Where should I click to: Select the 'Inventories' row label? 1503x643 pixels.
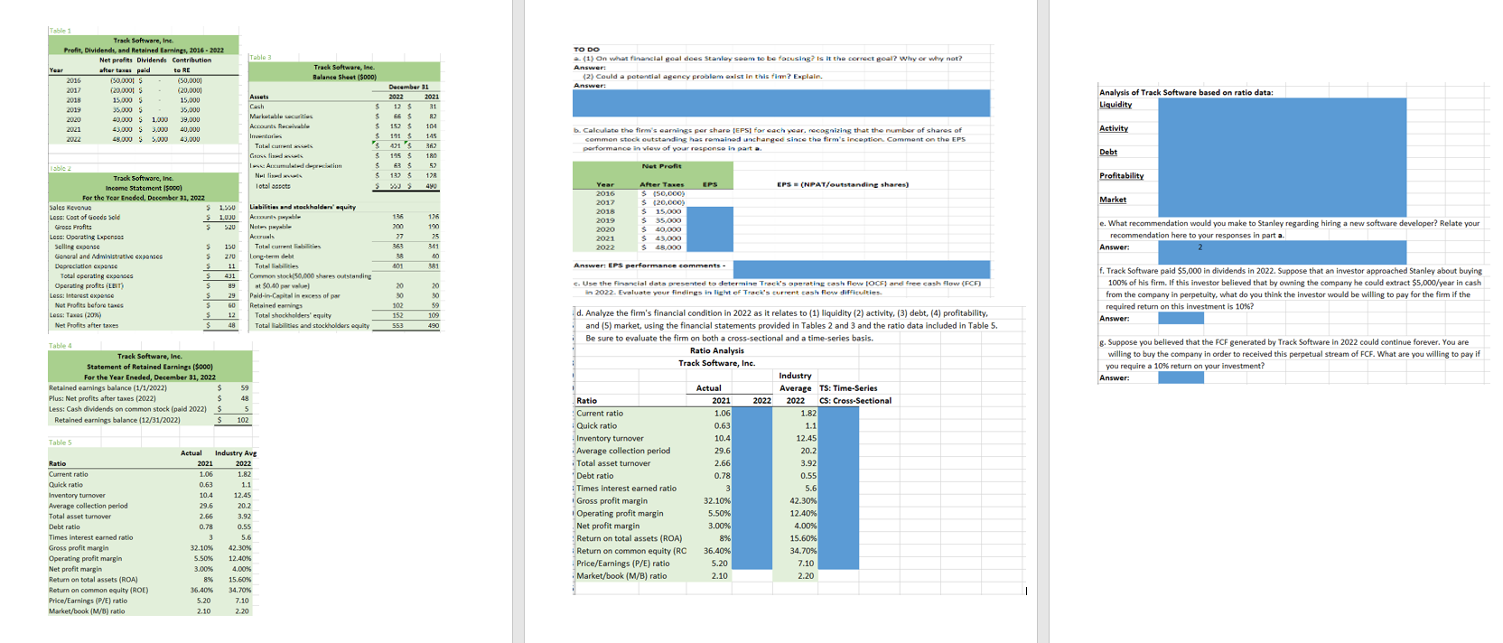point(266,136)
